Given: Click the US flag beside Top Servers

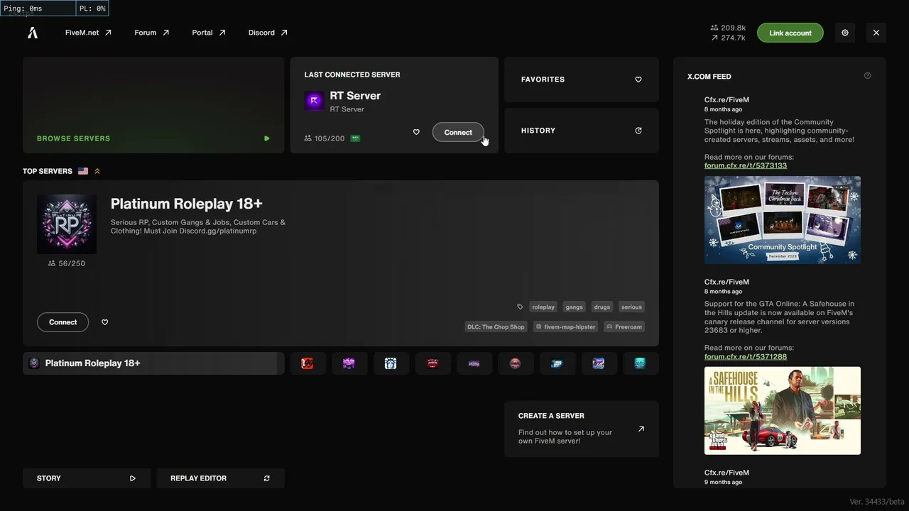Looking at the screenshot, I should [83, 171].
